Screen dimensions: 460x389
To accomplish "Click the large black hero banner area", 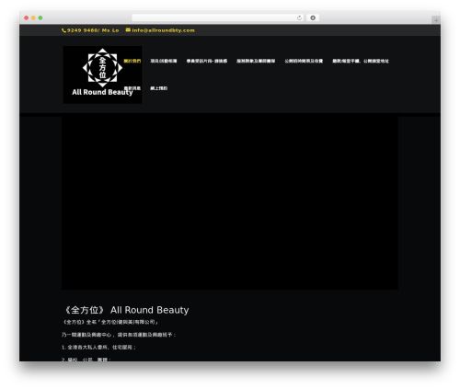I will coord(230,203).
